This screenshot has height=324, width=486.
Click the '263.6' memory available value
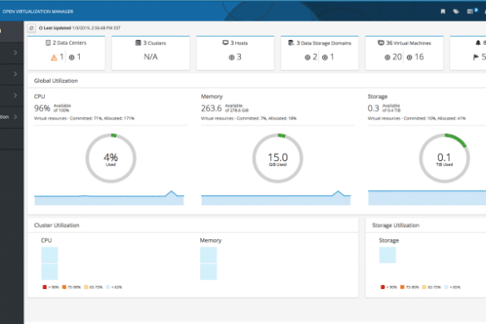click(x=211, y=108)
